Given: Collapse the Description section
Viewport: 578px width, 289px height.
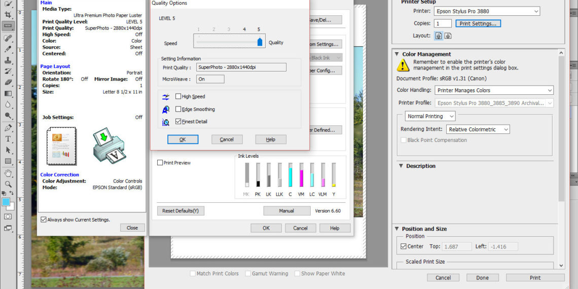Looking at the screenshot, I should (401, 166).
